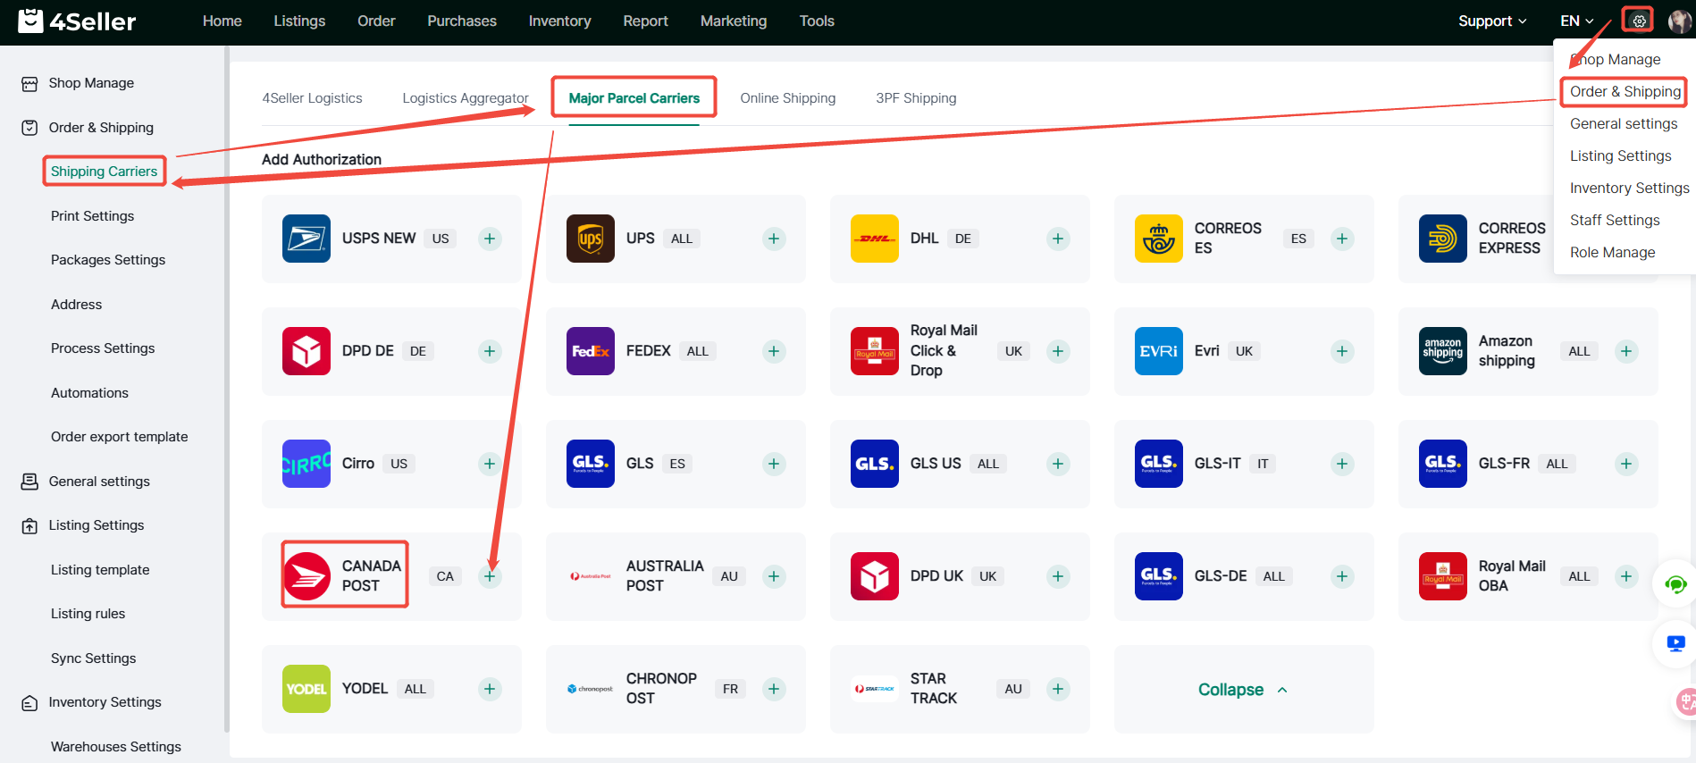Open Home in top navigation
1696x763 pixels.
[222, 21]
